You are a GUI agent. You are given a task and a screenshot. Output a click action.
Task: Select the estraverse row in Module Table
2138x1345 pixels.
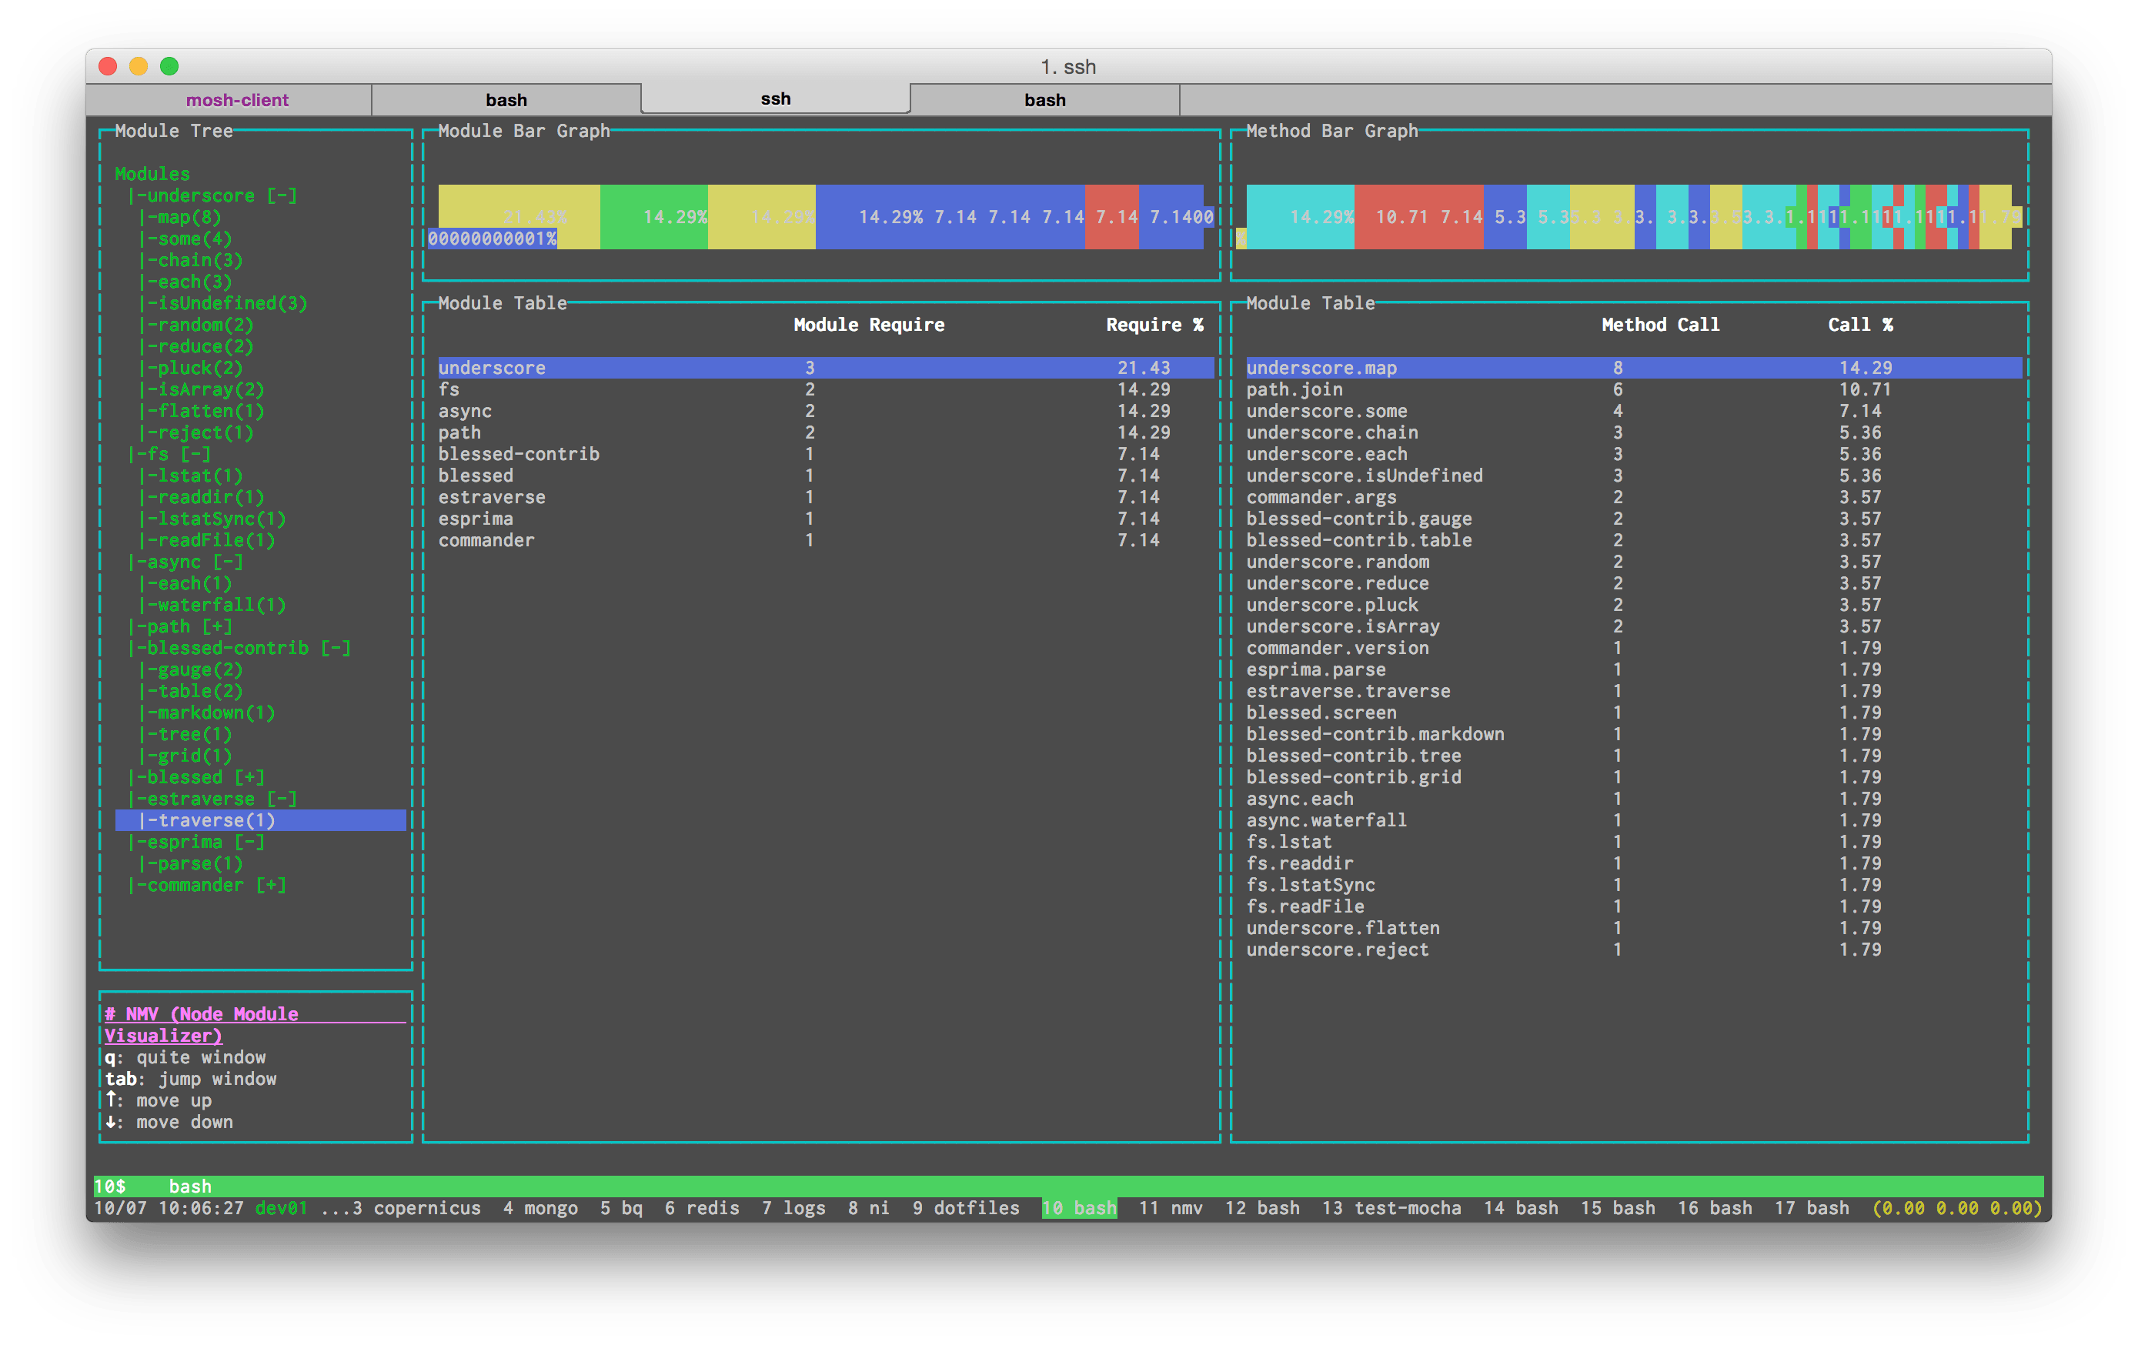click(826, 497)
